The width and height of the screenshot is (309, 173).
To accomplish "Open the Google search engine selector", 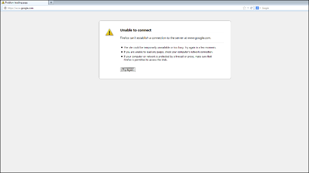I will [258, 8].
